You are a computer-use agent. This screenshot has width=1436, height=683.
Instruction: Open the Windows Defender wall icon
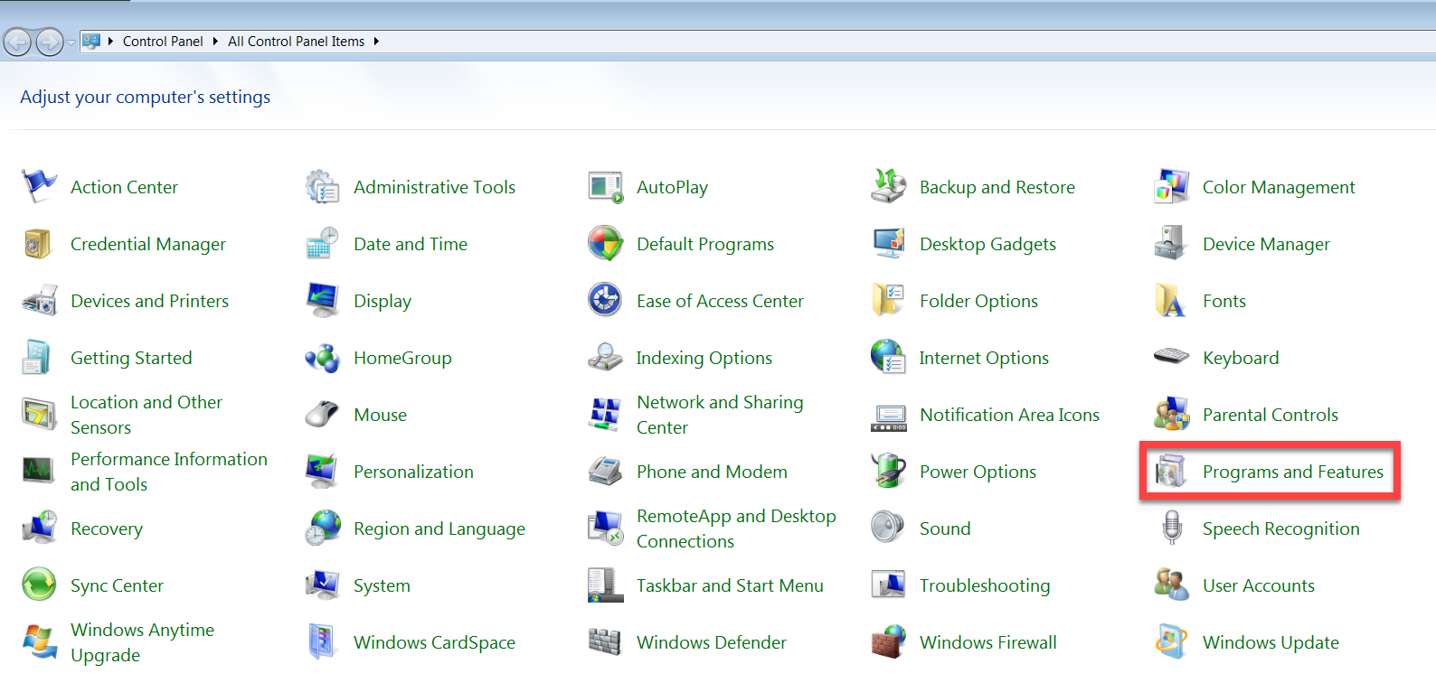(605, 641)
